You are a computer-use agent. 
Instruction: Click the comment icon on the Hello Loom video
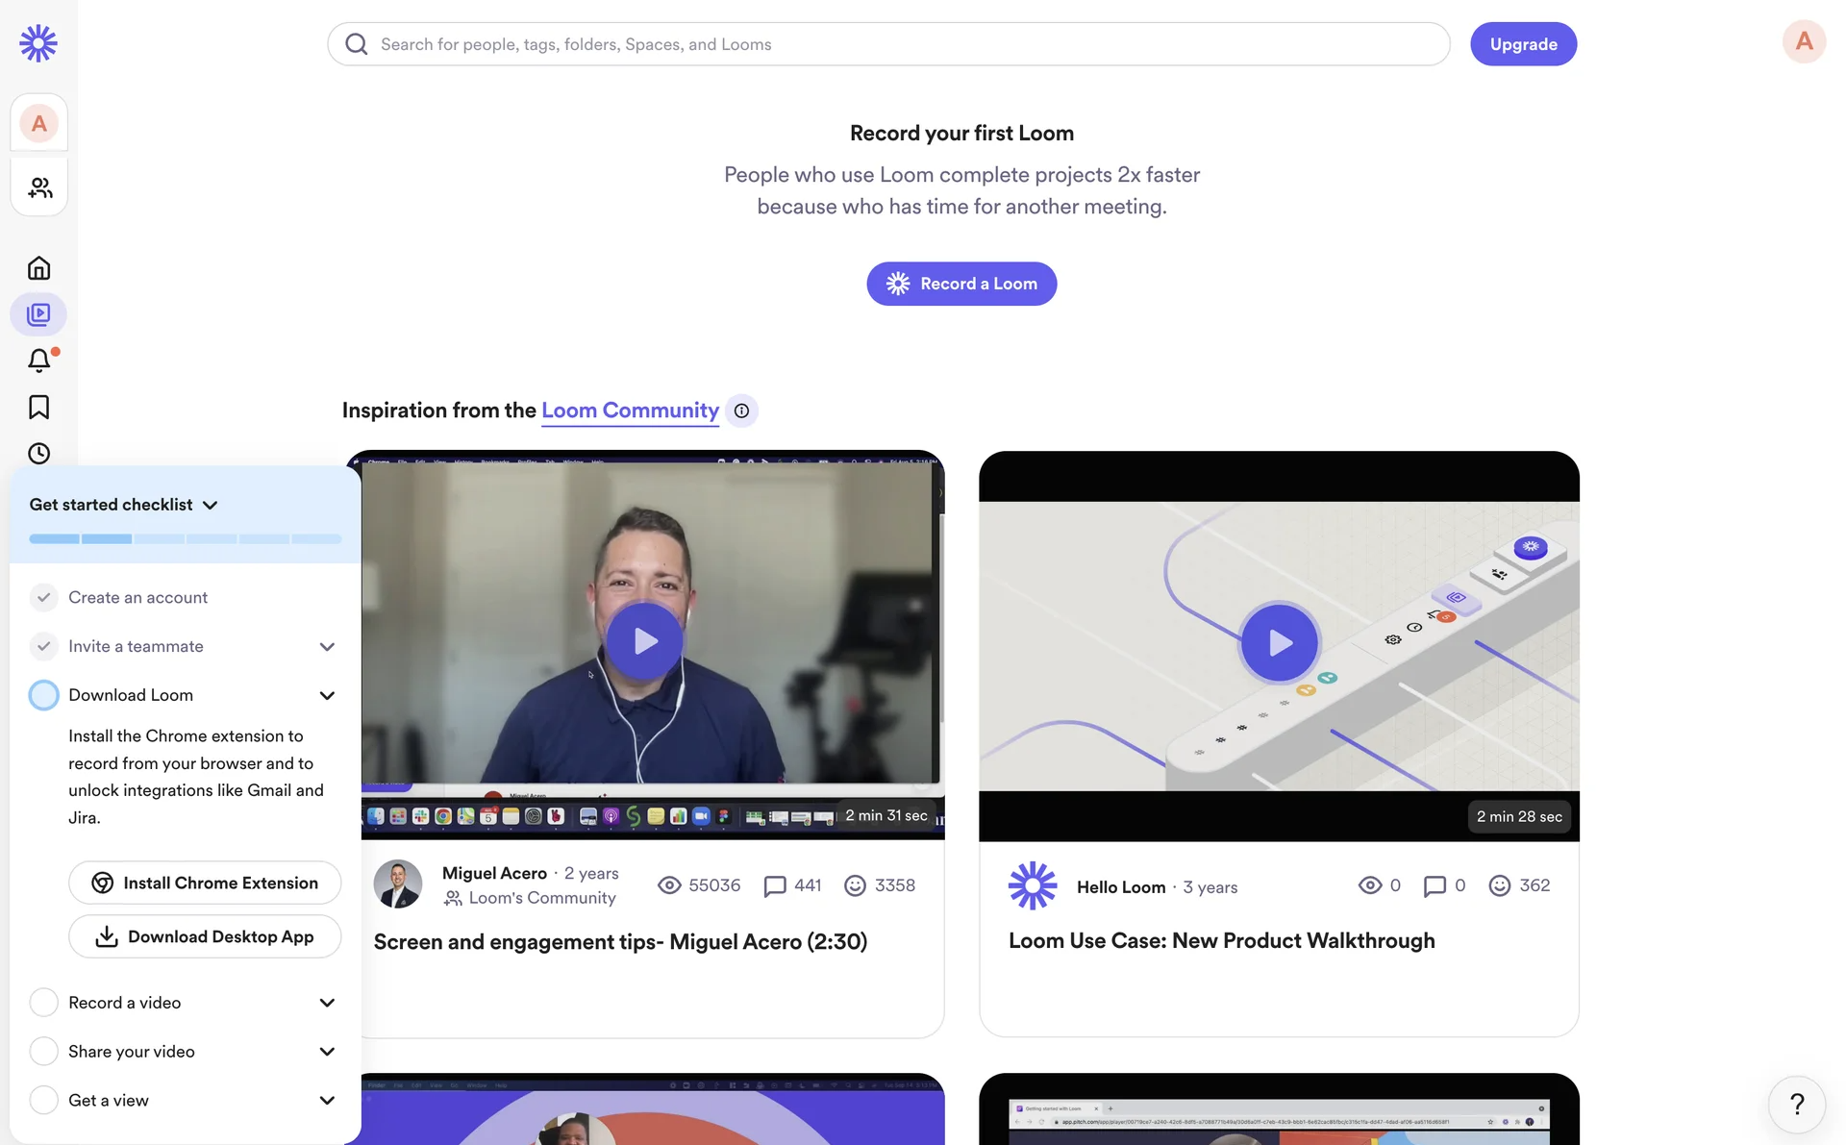click(x=1434, y=885)
